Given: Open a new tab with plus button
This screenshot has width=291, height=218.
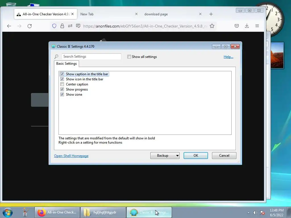Looking at the screenshot, I should coord(211,14).
